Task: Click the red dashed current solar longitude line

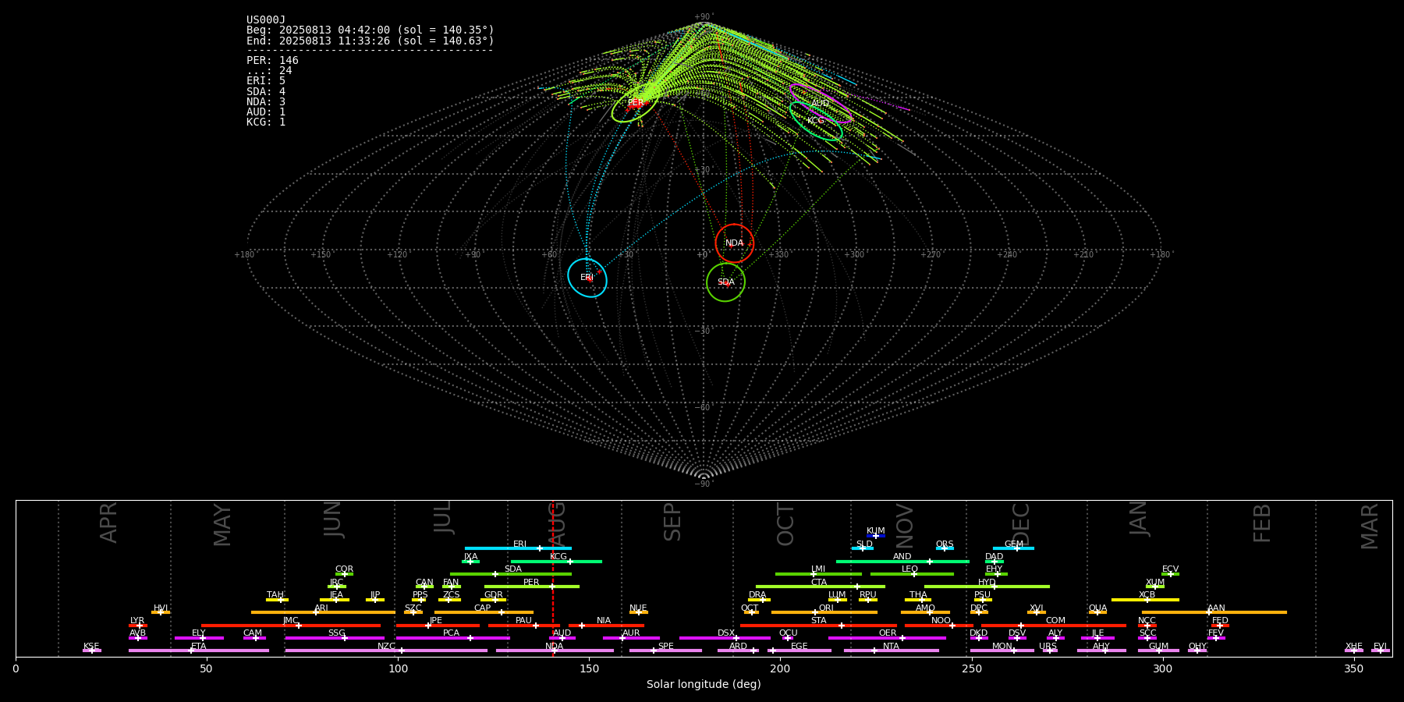Action: [x=553, y=578]
